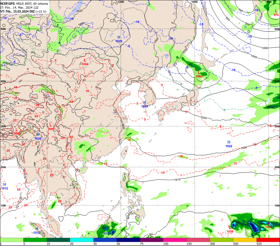The height and width of the screenshot is (246, 280).
Task: Click the 985 isobar label
Action: click(241, 10)
